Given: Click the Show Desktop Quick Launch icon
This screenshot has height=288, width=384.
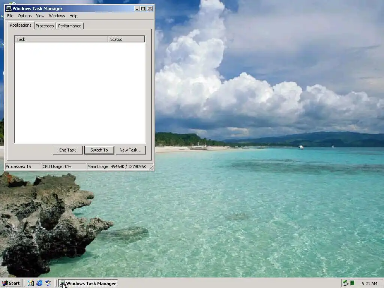Looking at the screenshot, I should (31, 283).
